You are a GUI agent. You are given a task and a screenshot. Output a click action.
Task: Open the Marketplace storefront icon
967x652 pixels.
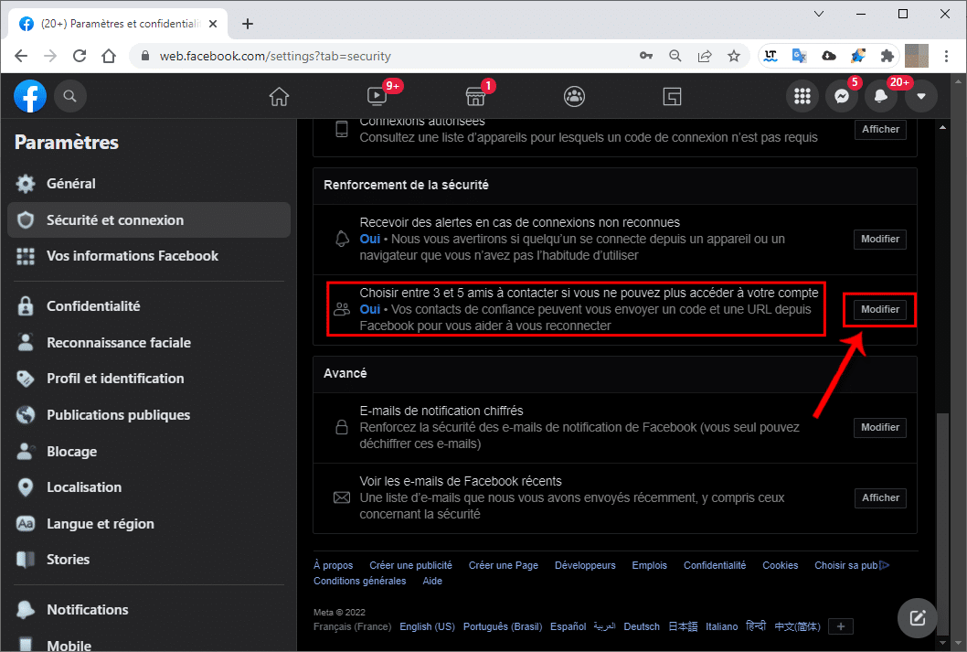tap(475, 97)
